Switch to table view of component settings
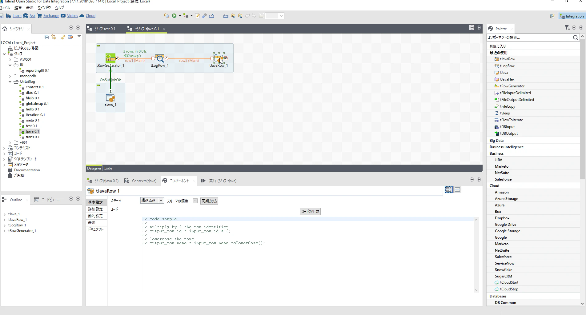Image resolution: width=586 pixels, height=315 pixels. click(449, 190)
